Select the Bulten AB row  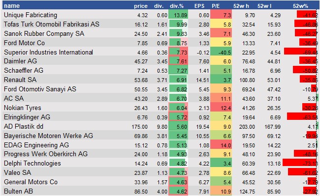160,191
